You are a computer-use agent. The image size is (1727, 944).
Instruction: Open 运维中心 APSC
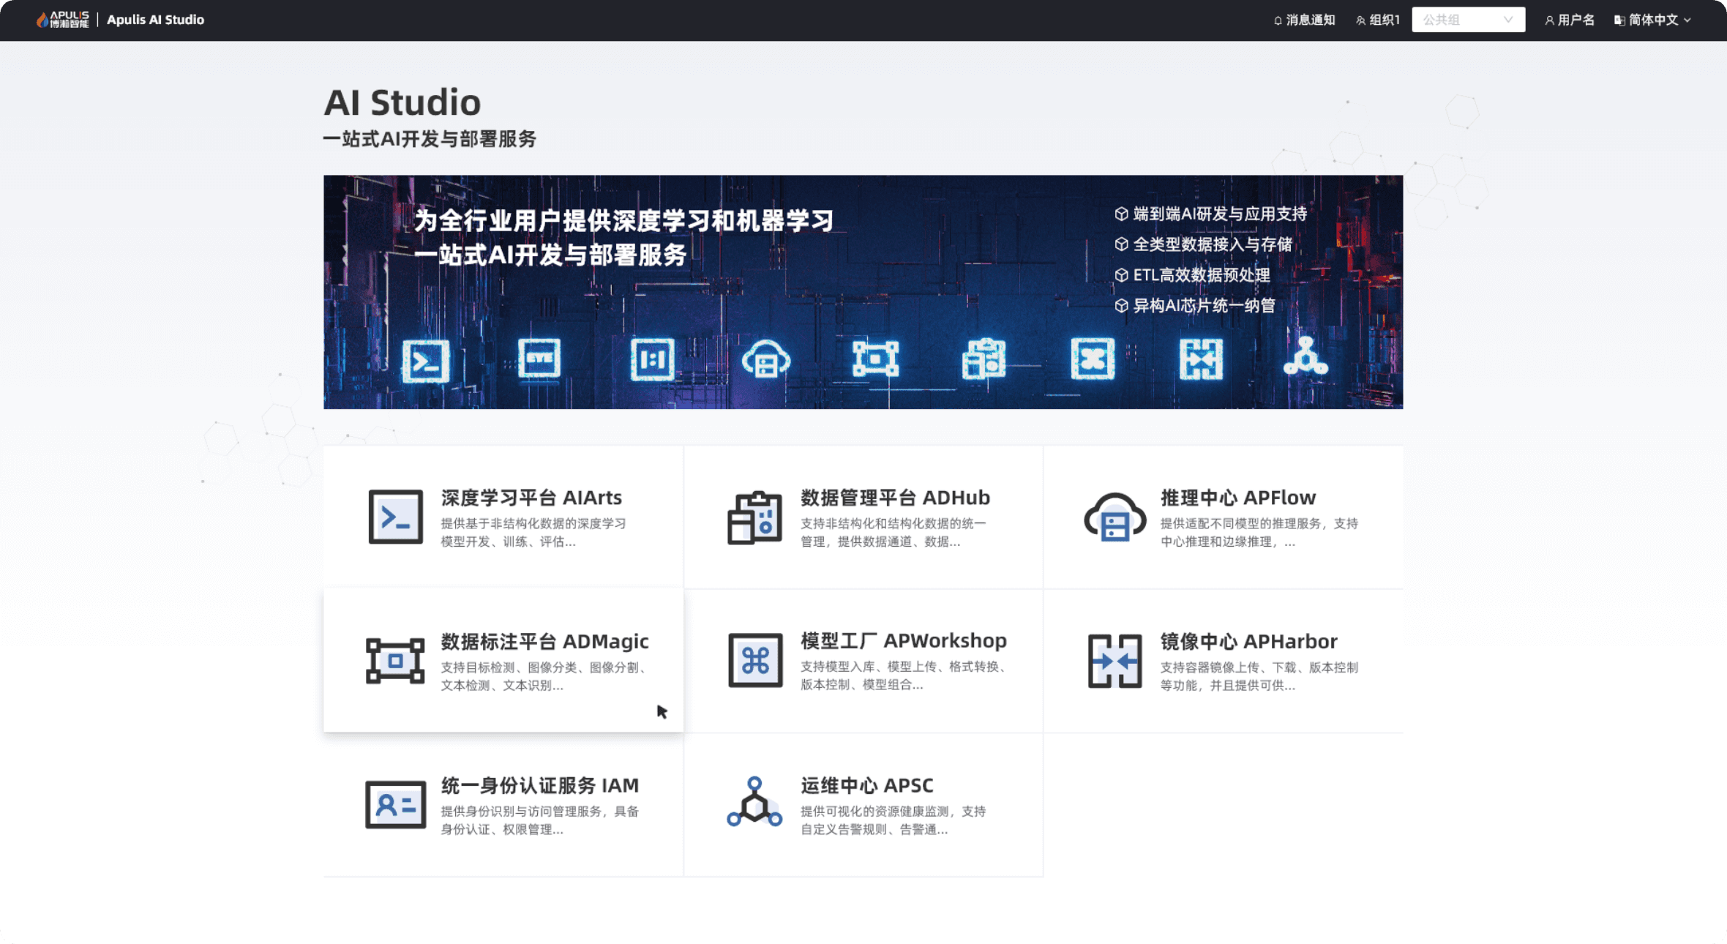tap(863, 804)
